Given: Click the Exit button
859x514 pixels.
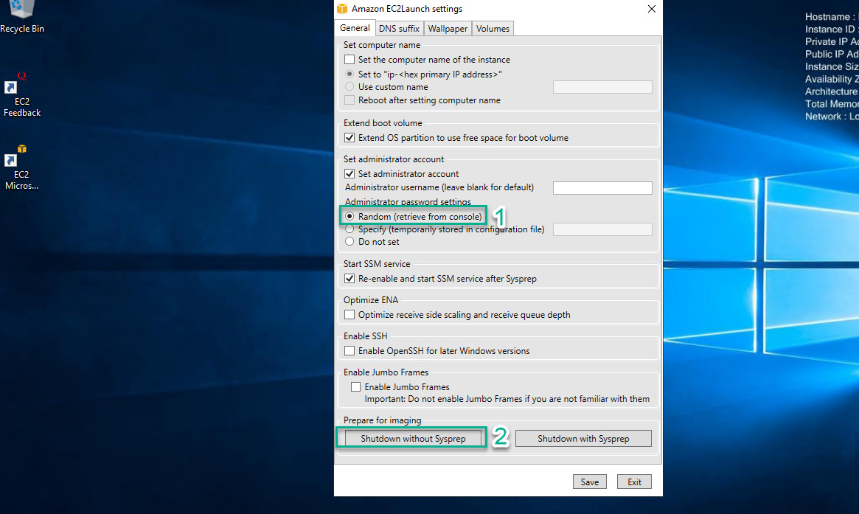Looking at the screenshot, I should pos(634,482).
